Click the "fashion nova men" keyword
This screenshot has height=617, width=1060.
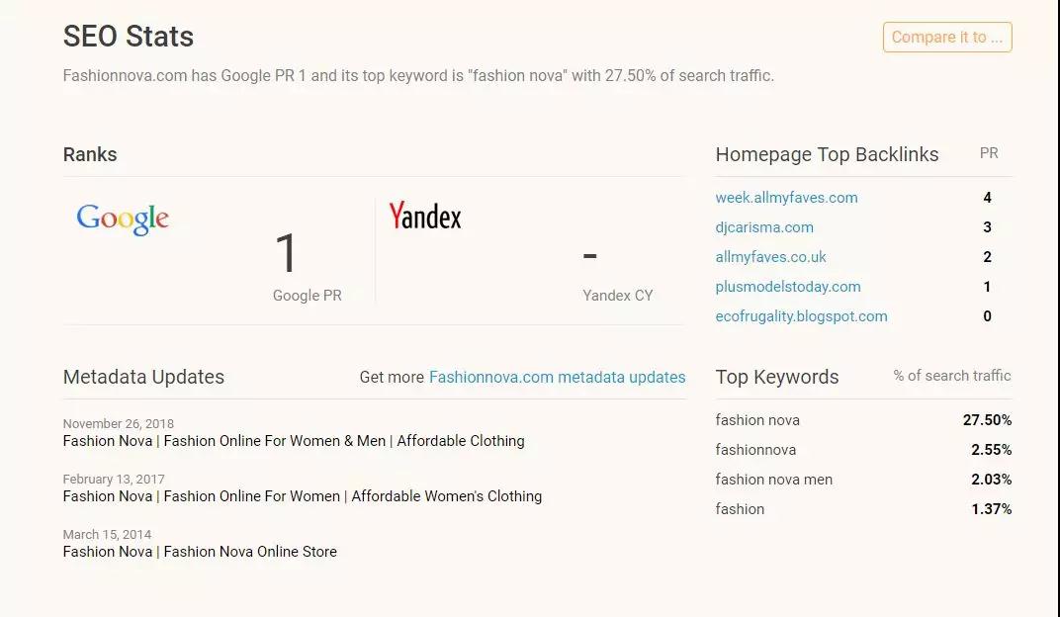[773, 480]
